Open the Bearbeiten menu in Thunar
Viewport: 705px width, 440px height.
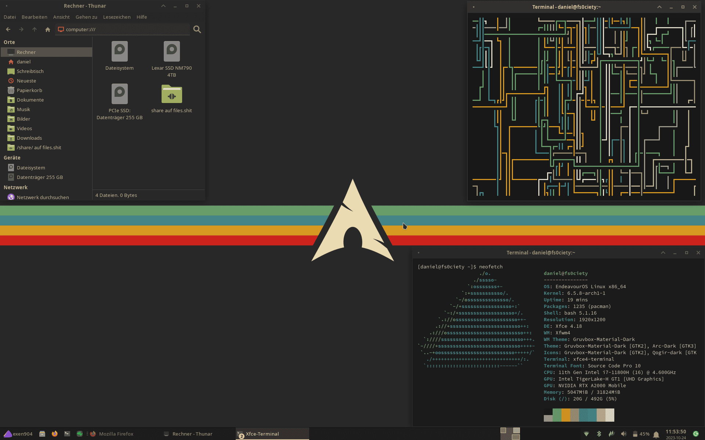click(x=35, y=17)
